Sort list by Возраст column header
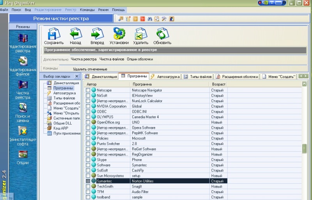The height and width of the screenshot is (200, 312). 218,84
